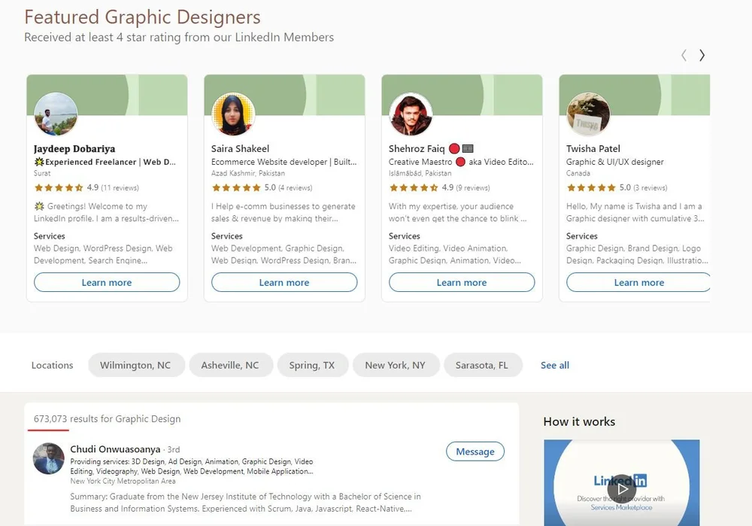Viewport: 752px width, 526px height.
Task: Open Twisha Patel name link
Action: 593,149
